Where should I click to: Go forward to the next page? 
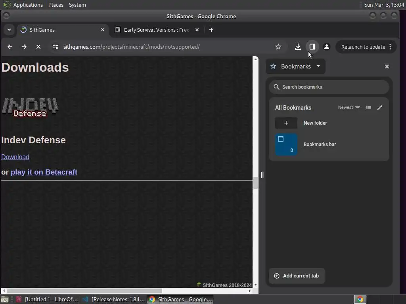(24, 47)
